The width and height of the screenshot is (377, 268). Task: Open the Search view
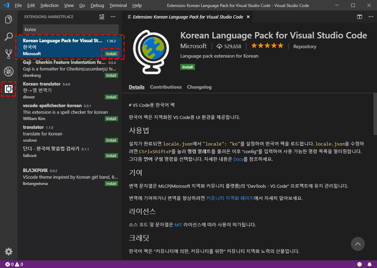[x=9, y=37]
